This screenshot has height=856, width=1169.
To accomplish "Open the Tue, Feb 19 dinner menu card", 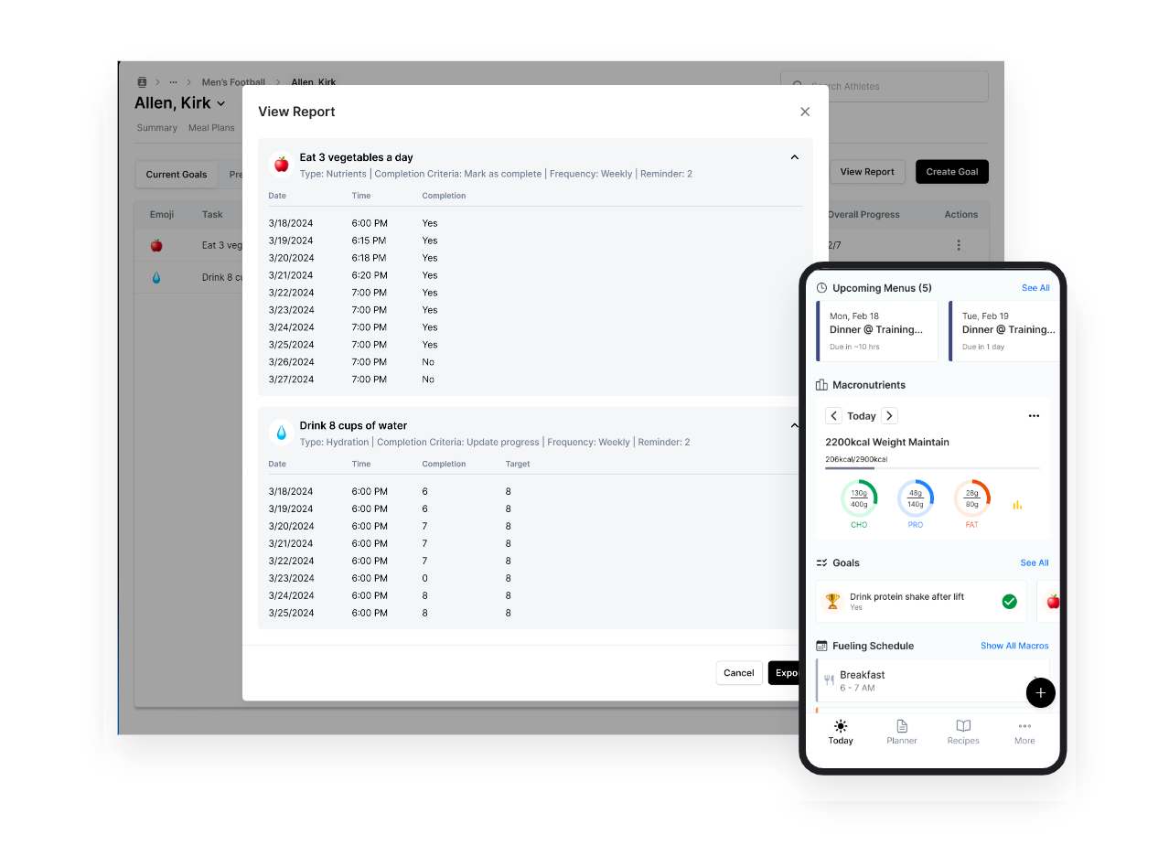I will (1004, 331).
